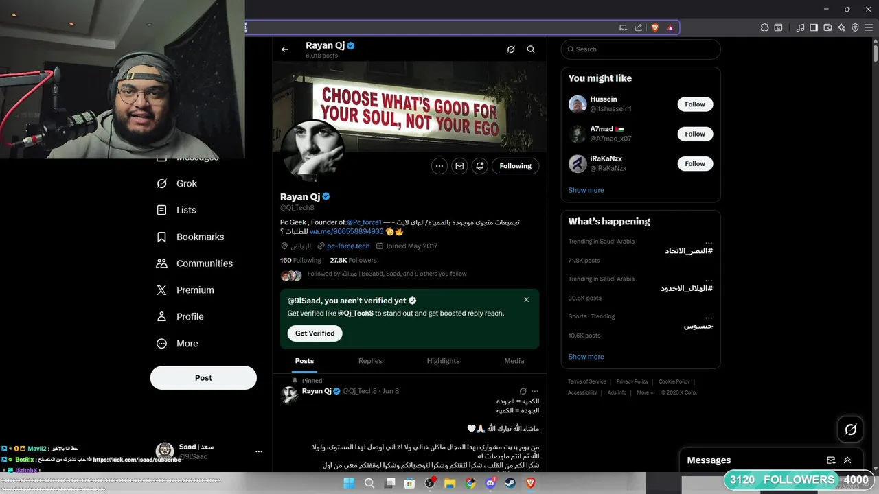Image resolution: width=879 pixels, height=494 pixels.
Task: Search posts using the profile header magnifier
Action: 531,49
